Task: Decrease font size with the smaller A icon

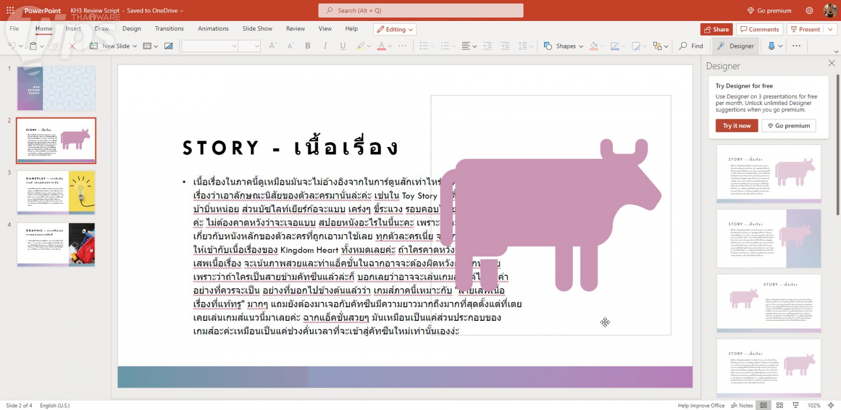Action: (x=290, y=46)
